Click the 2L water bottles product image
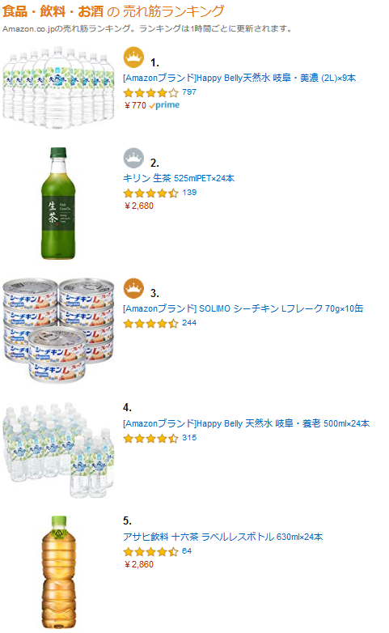This screenshot has width=389, height=633. pos(58,87)
